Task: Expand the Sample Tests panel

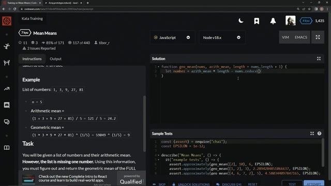Action: [312, 133]
